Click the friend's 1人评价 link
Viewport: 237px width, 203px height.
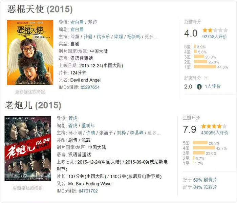pyautogui.click(x=213, y=86)
